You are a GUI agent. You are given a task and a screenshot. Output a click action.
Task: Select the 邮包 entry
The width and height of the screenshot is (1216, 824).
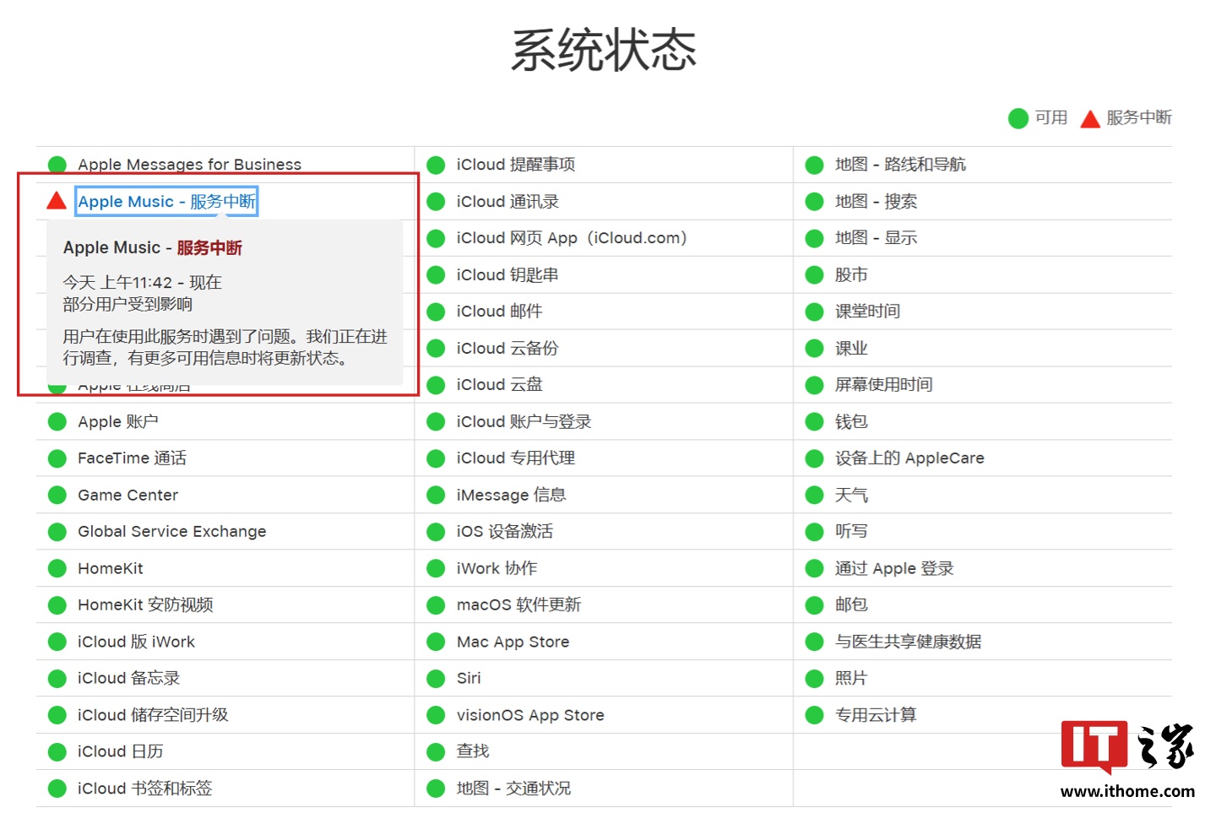coord(851,605)
